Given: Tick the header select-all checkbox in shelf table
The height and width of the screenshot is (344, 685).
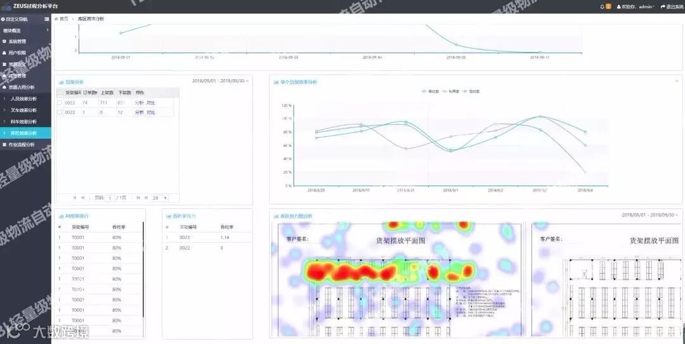Looking at the screenshot, I should click(x=60, y=92).
